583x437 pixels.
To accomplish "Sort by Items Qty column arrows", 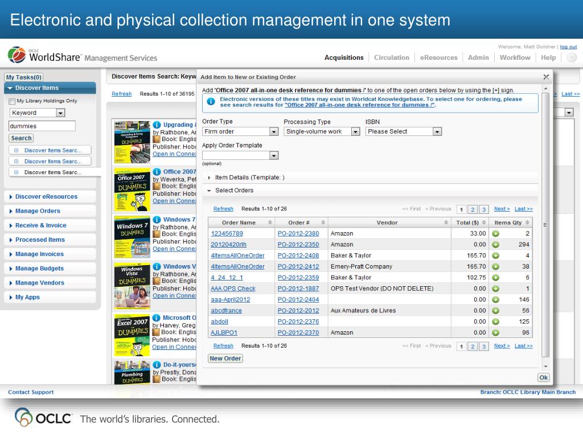I will [x=527, y=222].
